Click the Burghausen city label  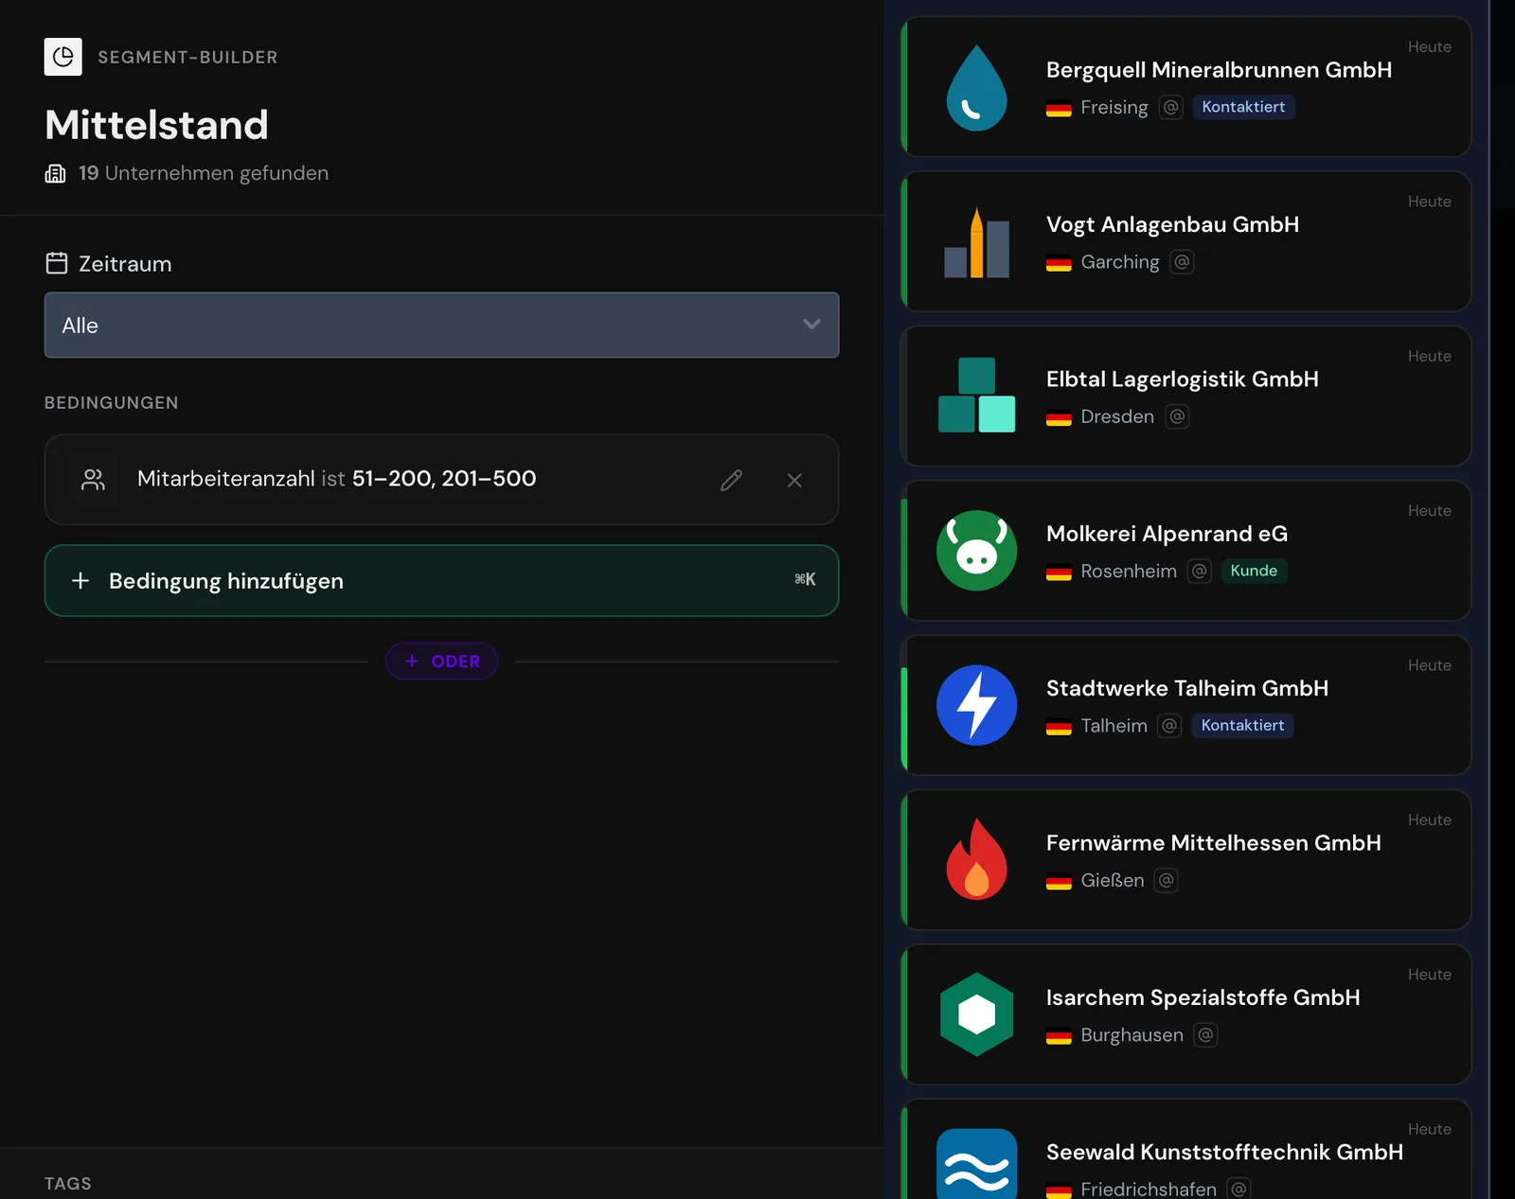click(x=1132, y=1035)
